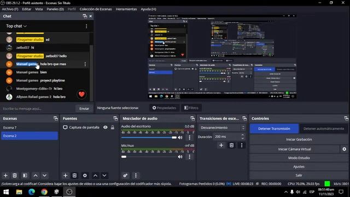The width and height of the screenshot is (350, 197).
Task: Open source properties gear in Fuentes
Action: (85, 176)
